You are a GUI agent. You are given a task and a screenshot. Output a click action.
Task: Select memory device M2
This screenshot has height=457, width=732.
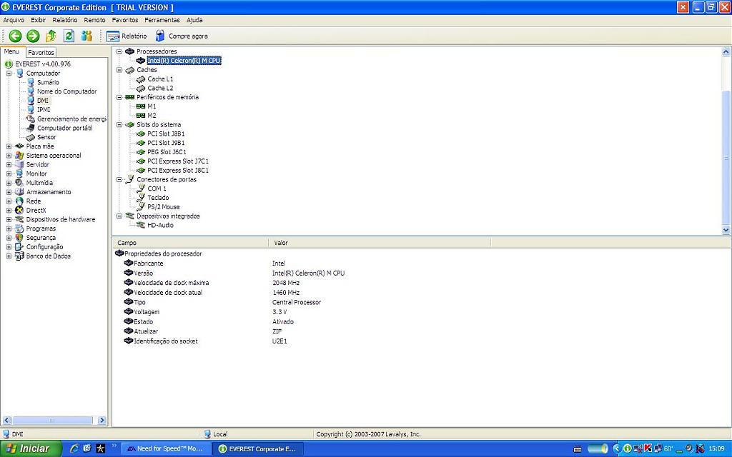pyautogui.click(x=152, y=116)
